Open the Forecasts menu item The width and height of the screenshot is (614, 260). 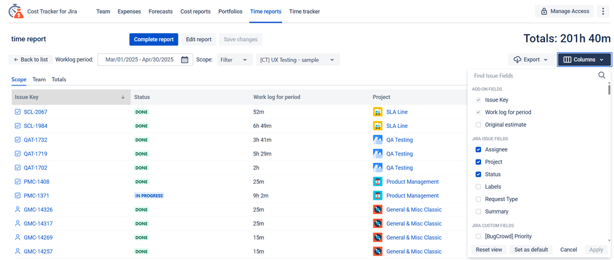[161, 11]
